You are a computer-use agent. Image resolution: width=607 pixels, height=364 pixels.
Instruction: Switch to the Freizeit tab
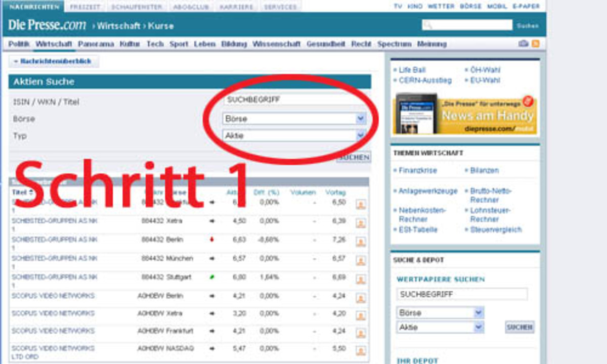tap(85, 7)
